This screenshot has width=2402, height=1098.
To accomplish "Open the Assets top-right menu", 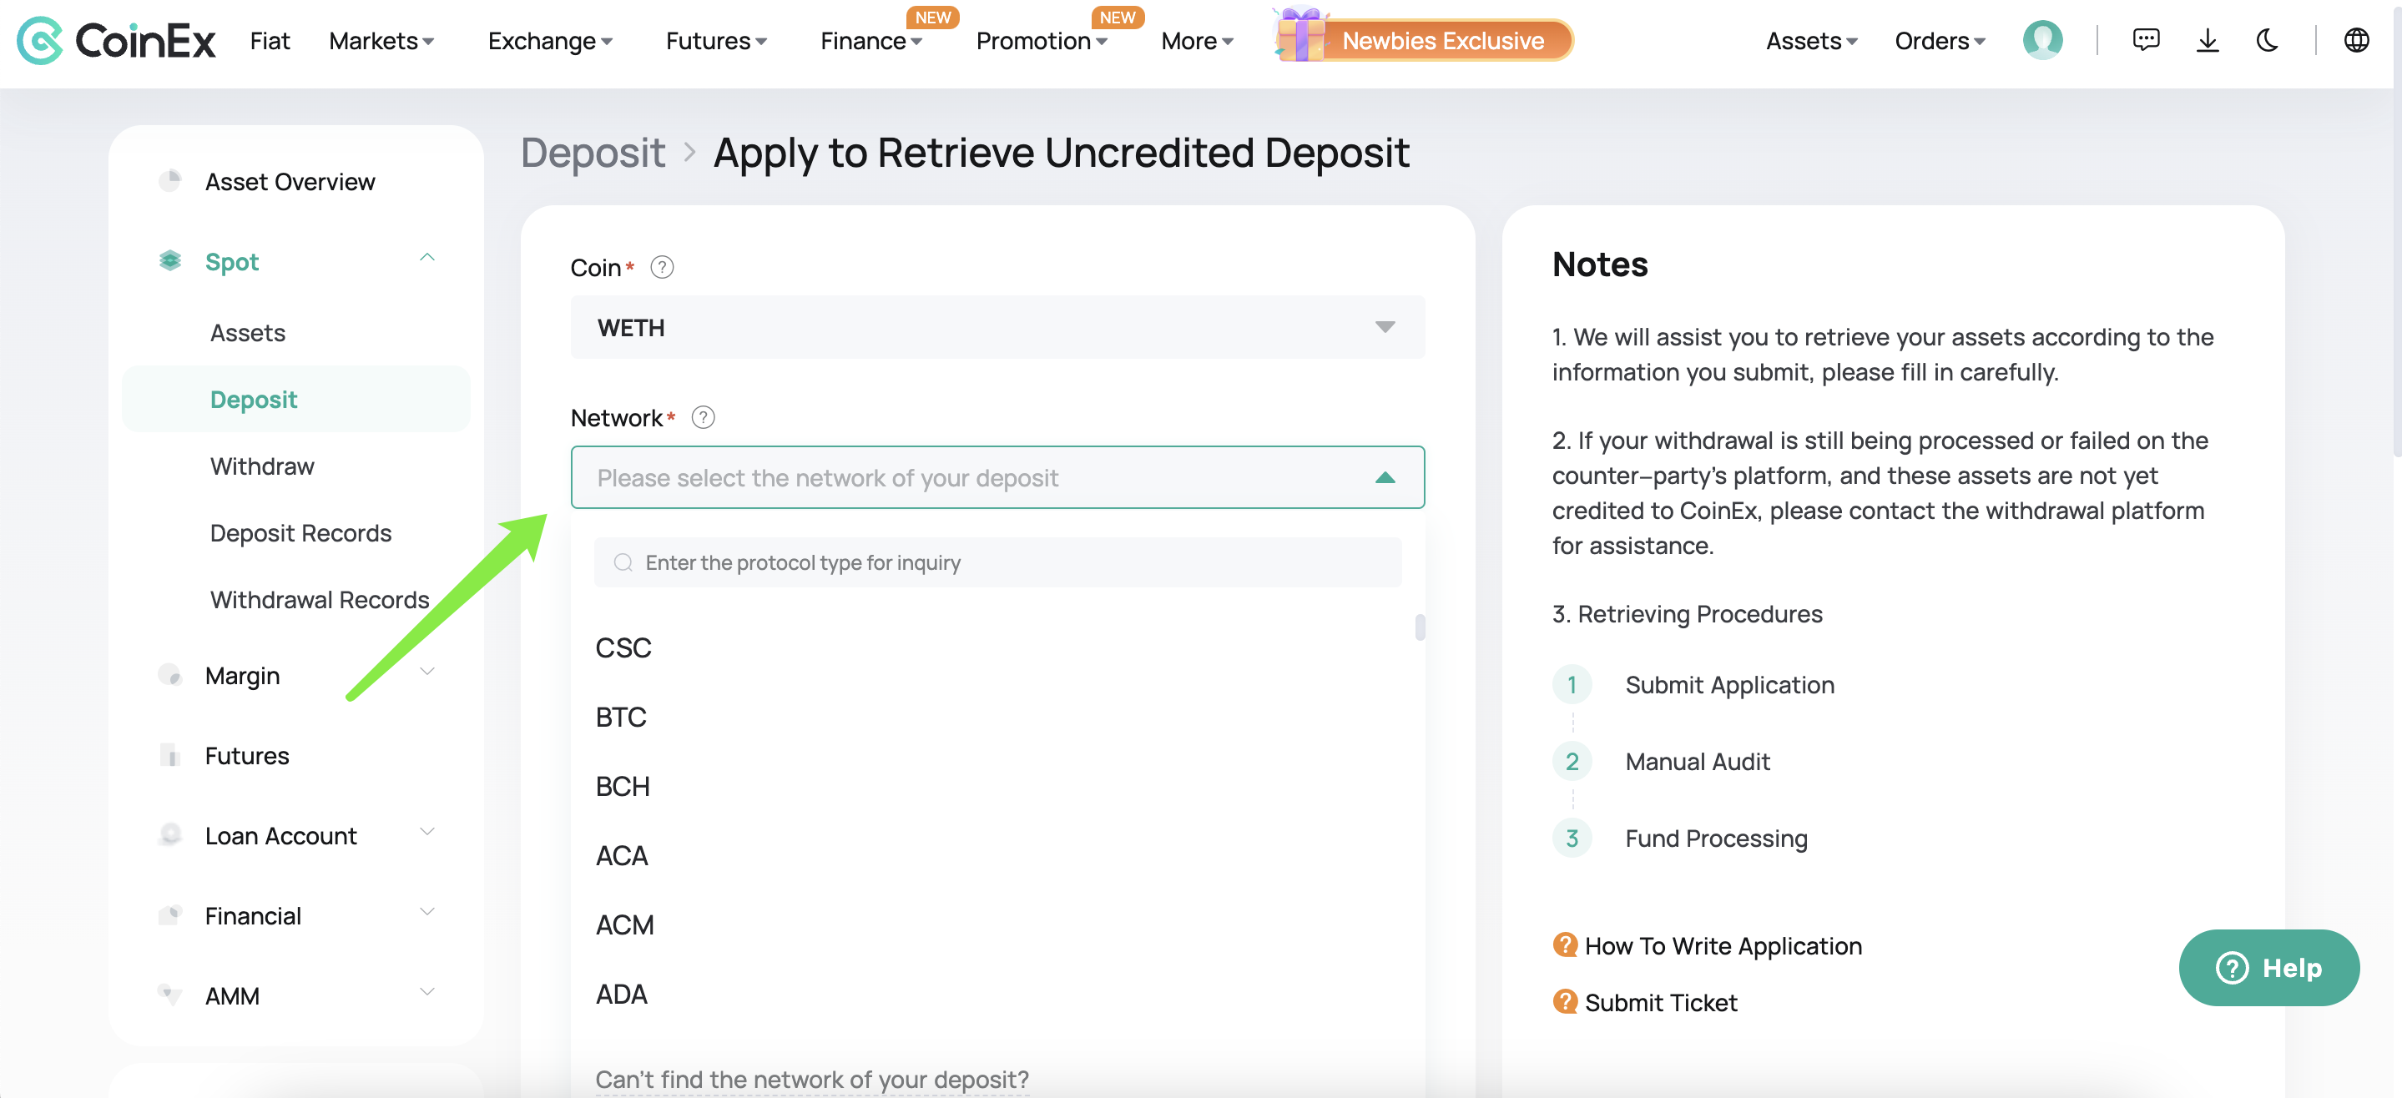I will pyautogui.click(x=1812, y=41).
